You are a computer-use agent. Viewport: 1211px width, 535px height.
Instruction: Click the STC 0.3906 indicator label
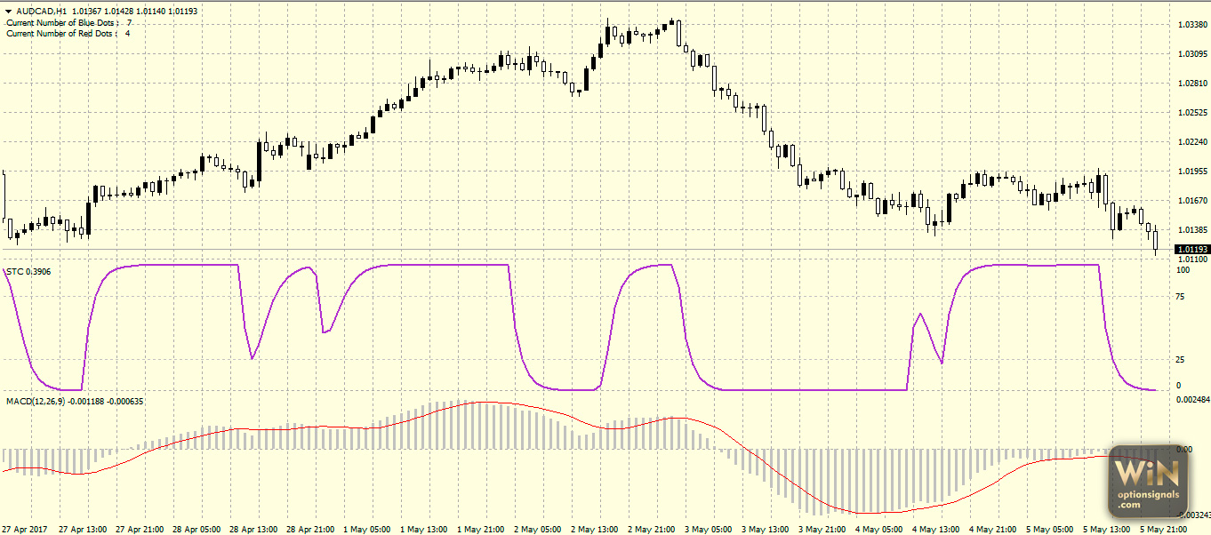pos(28,271)
